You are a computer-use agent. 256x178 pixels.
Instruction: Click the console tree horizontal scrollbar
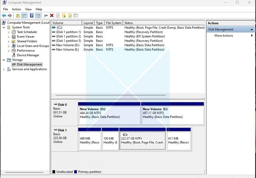pos(24,172)
